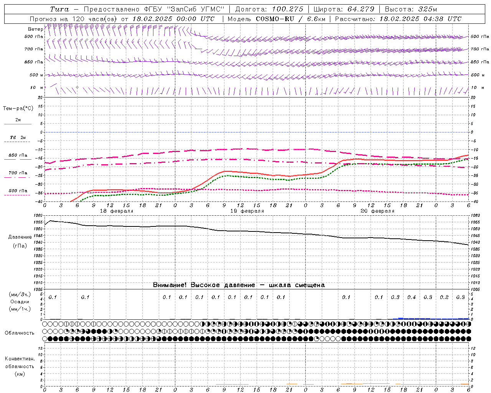Image resolution: width=491 pixels, height=393 pixels.
Task: Click the "Конвективн." convective cloud label
Action: point(20,359)
